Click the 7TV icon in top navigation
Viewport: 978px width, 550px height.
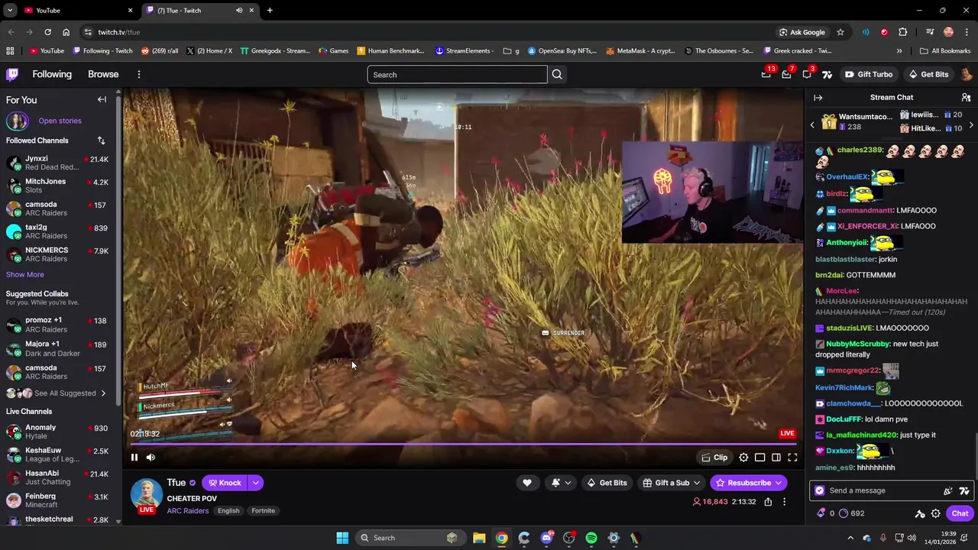(826, 74)
